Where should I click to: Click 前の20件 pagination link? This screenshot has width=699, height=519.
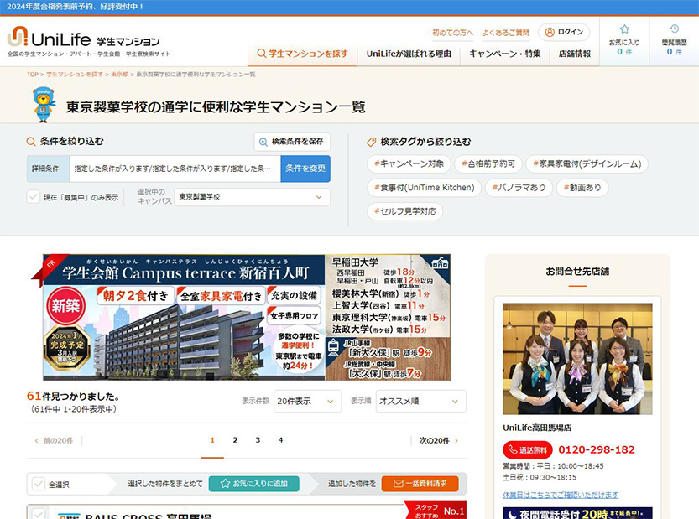(54, 440)
